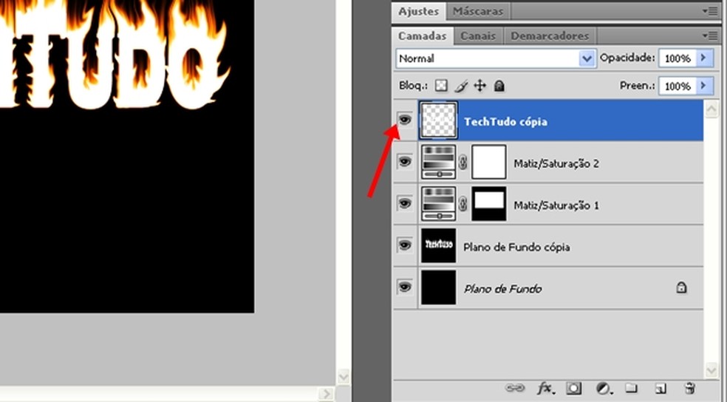Lock transparent pixels
Image resolution: width=727 pixels, height=402 pixels.
[x=441, y=86]
